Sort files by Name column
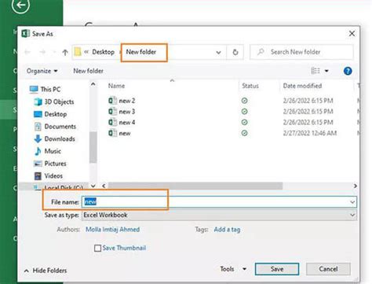This screenshot has width=372, height=284. [116, 86]
